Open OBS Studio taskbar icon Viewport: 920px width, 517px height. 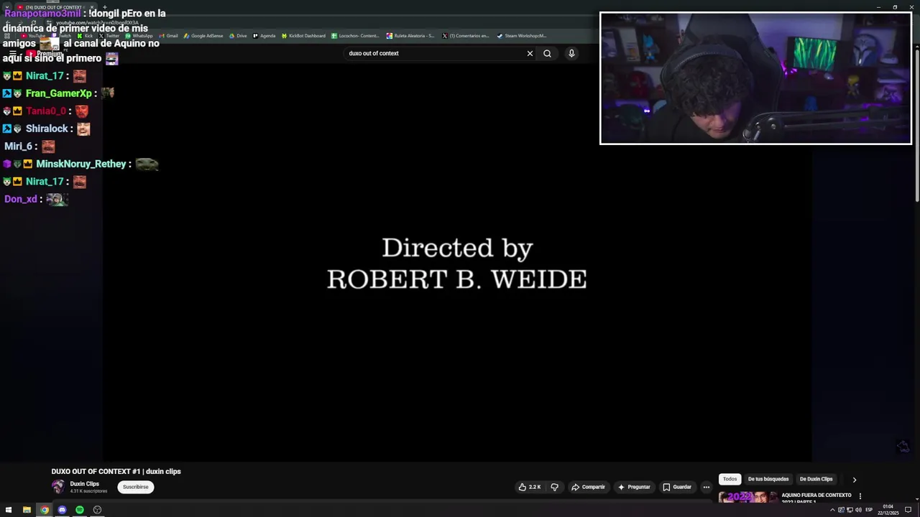point(97,510)
